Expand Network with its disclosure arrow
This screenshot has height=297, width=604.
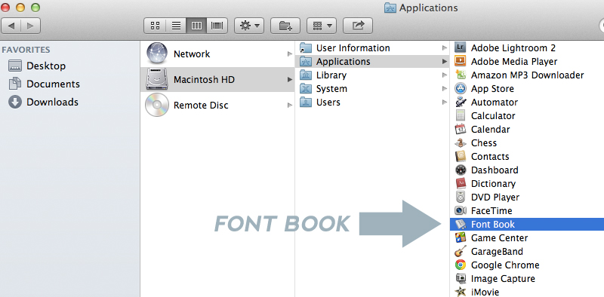point(290,54)
